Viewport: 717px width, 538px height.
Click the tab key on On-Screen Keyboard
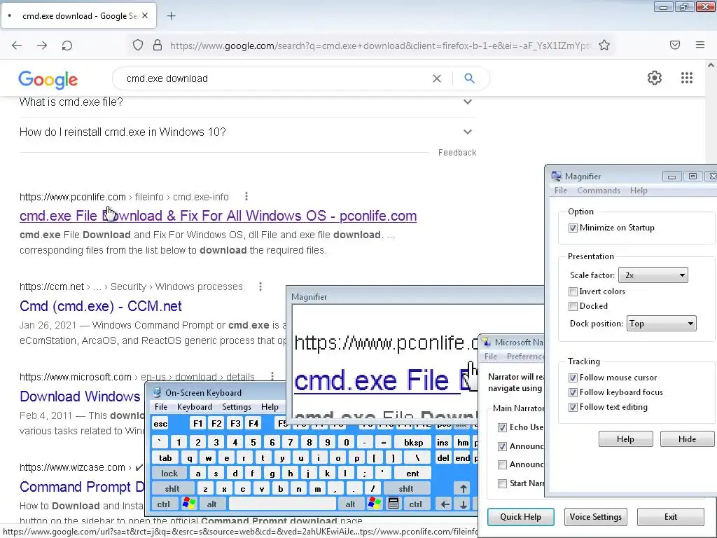click(x=165, y=458)
